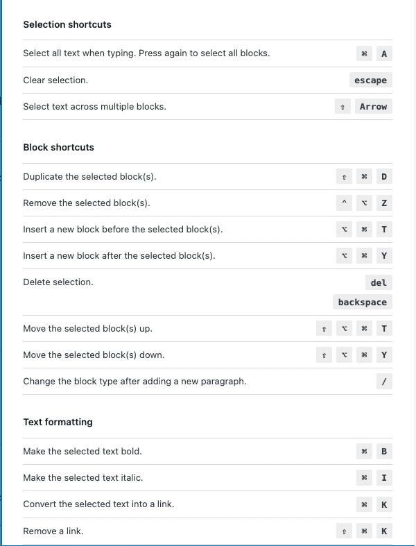The height and width of the screenshot is (546, 416).
Task: Click the 'Y' key in insert after row
Action: pos(384,256)
